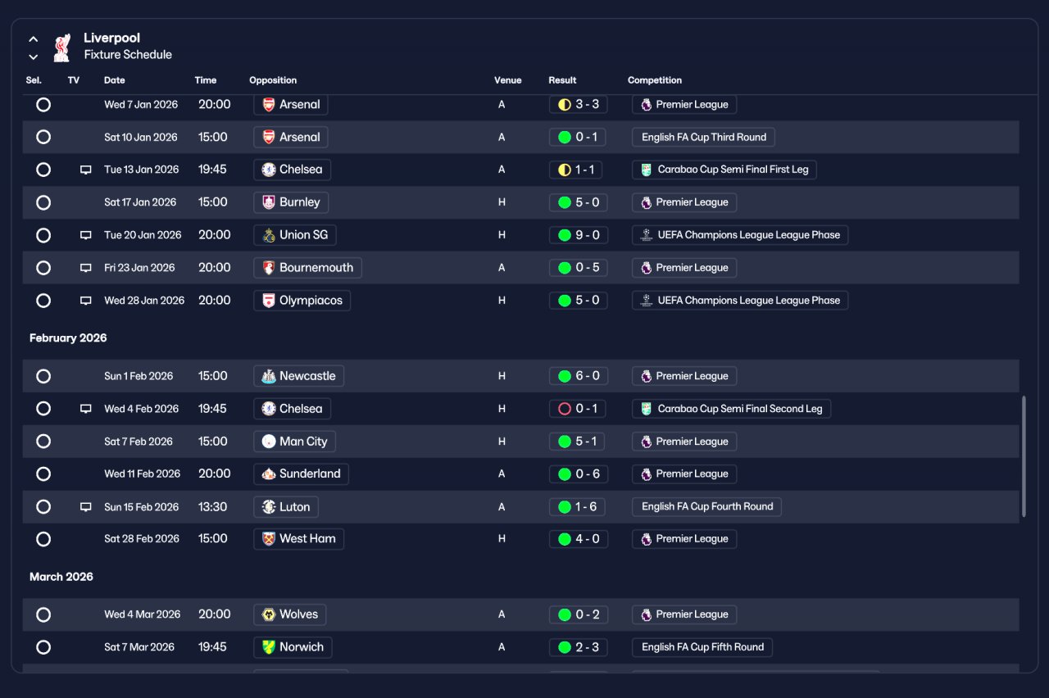
Task: Click the Burnley club badge icon
Action: 269,202
